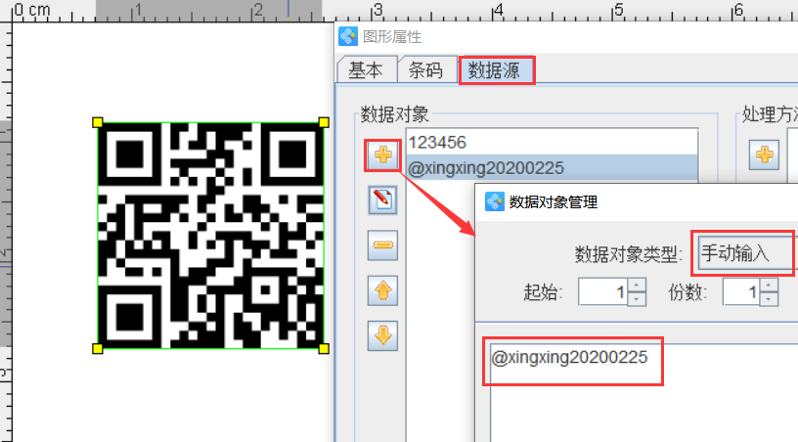Move data object up with arrow icon
The width and height of the screenshot is (798, 442).
click(x=382, y=290)
